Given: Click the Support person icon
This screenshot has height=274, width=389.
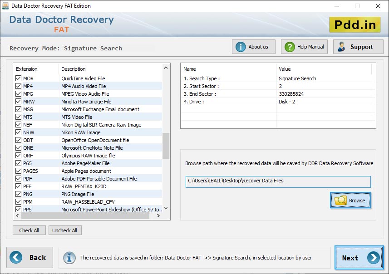Looking at the screenshot, I should (341, 47).
